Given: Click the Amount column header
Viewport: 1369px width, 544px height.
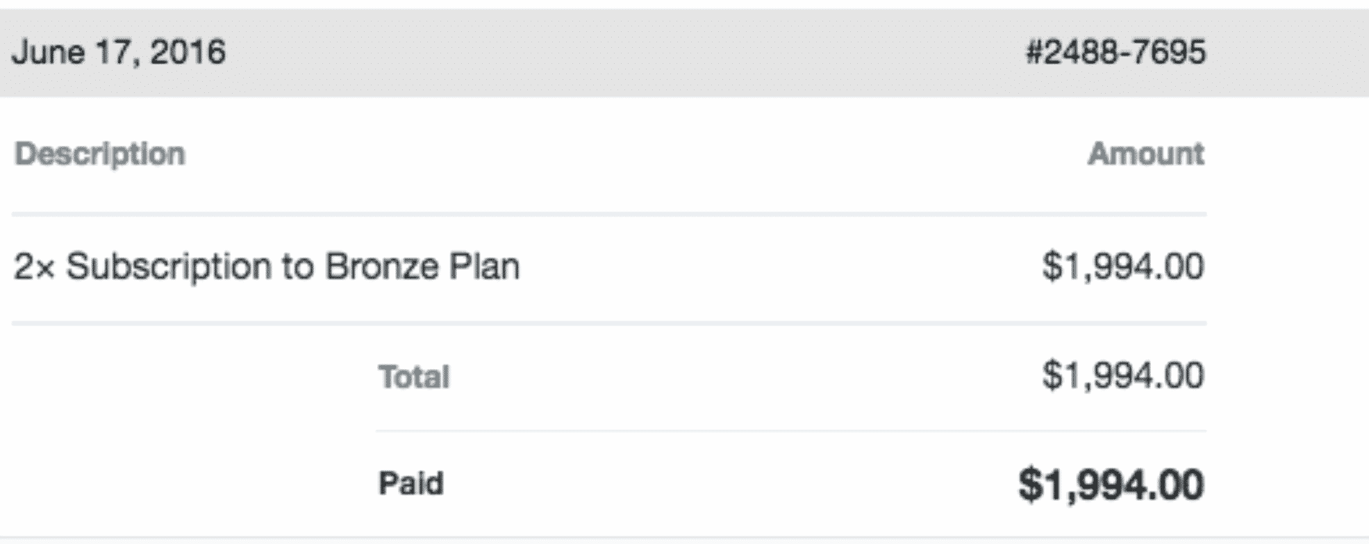Looking at the screenshot, I should (1146, 154).
